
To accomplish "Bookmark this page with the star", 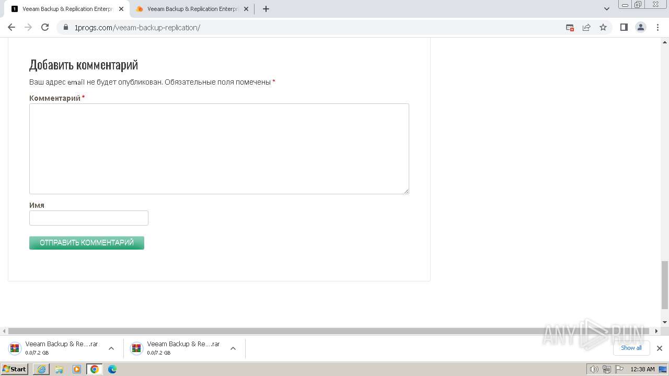I will [x=603, y=28].
